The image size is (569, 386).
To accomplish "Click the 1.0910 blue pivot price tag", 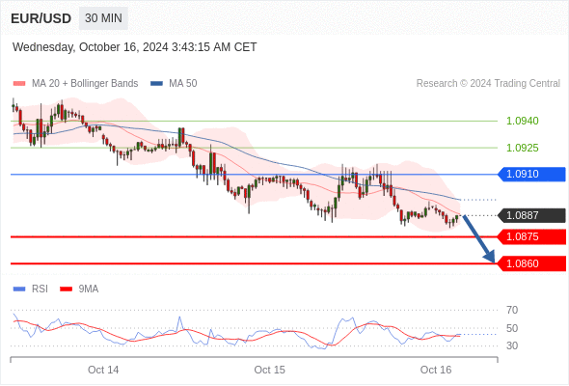I will pos(531,175).
